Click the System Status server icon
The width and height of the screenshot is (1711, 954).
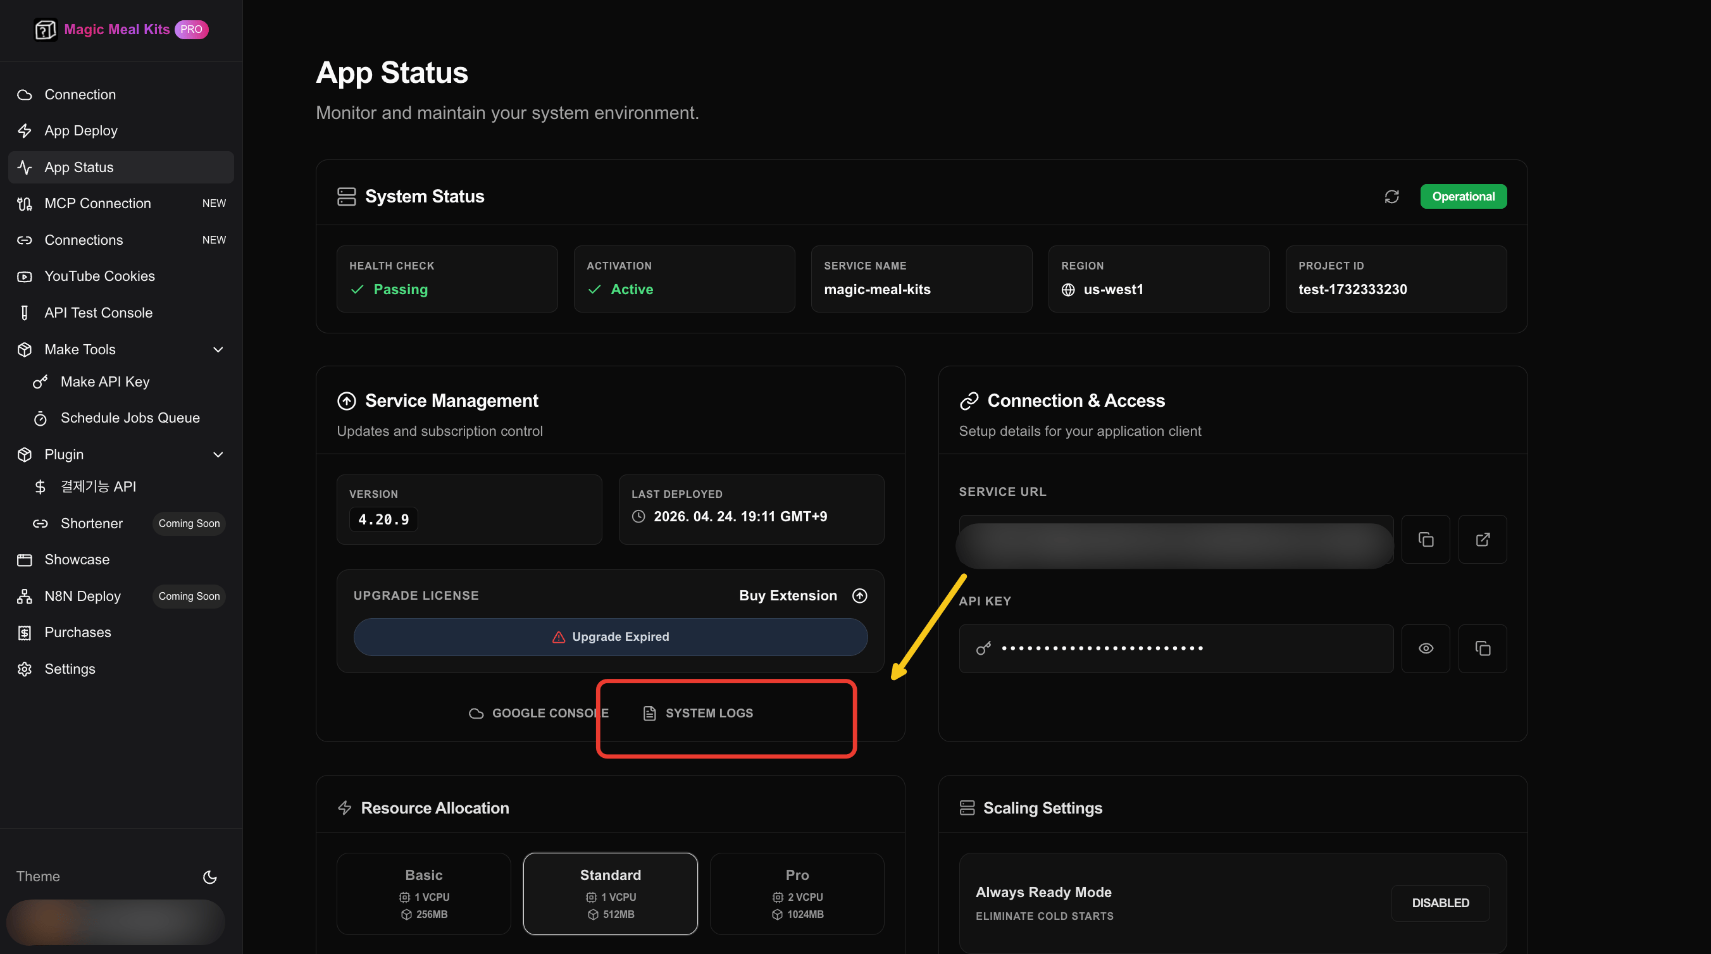click(x=347, y=197)
